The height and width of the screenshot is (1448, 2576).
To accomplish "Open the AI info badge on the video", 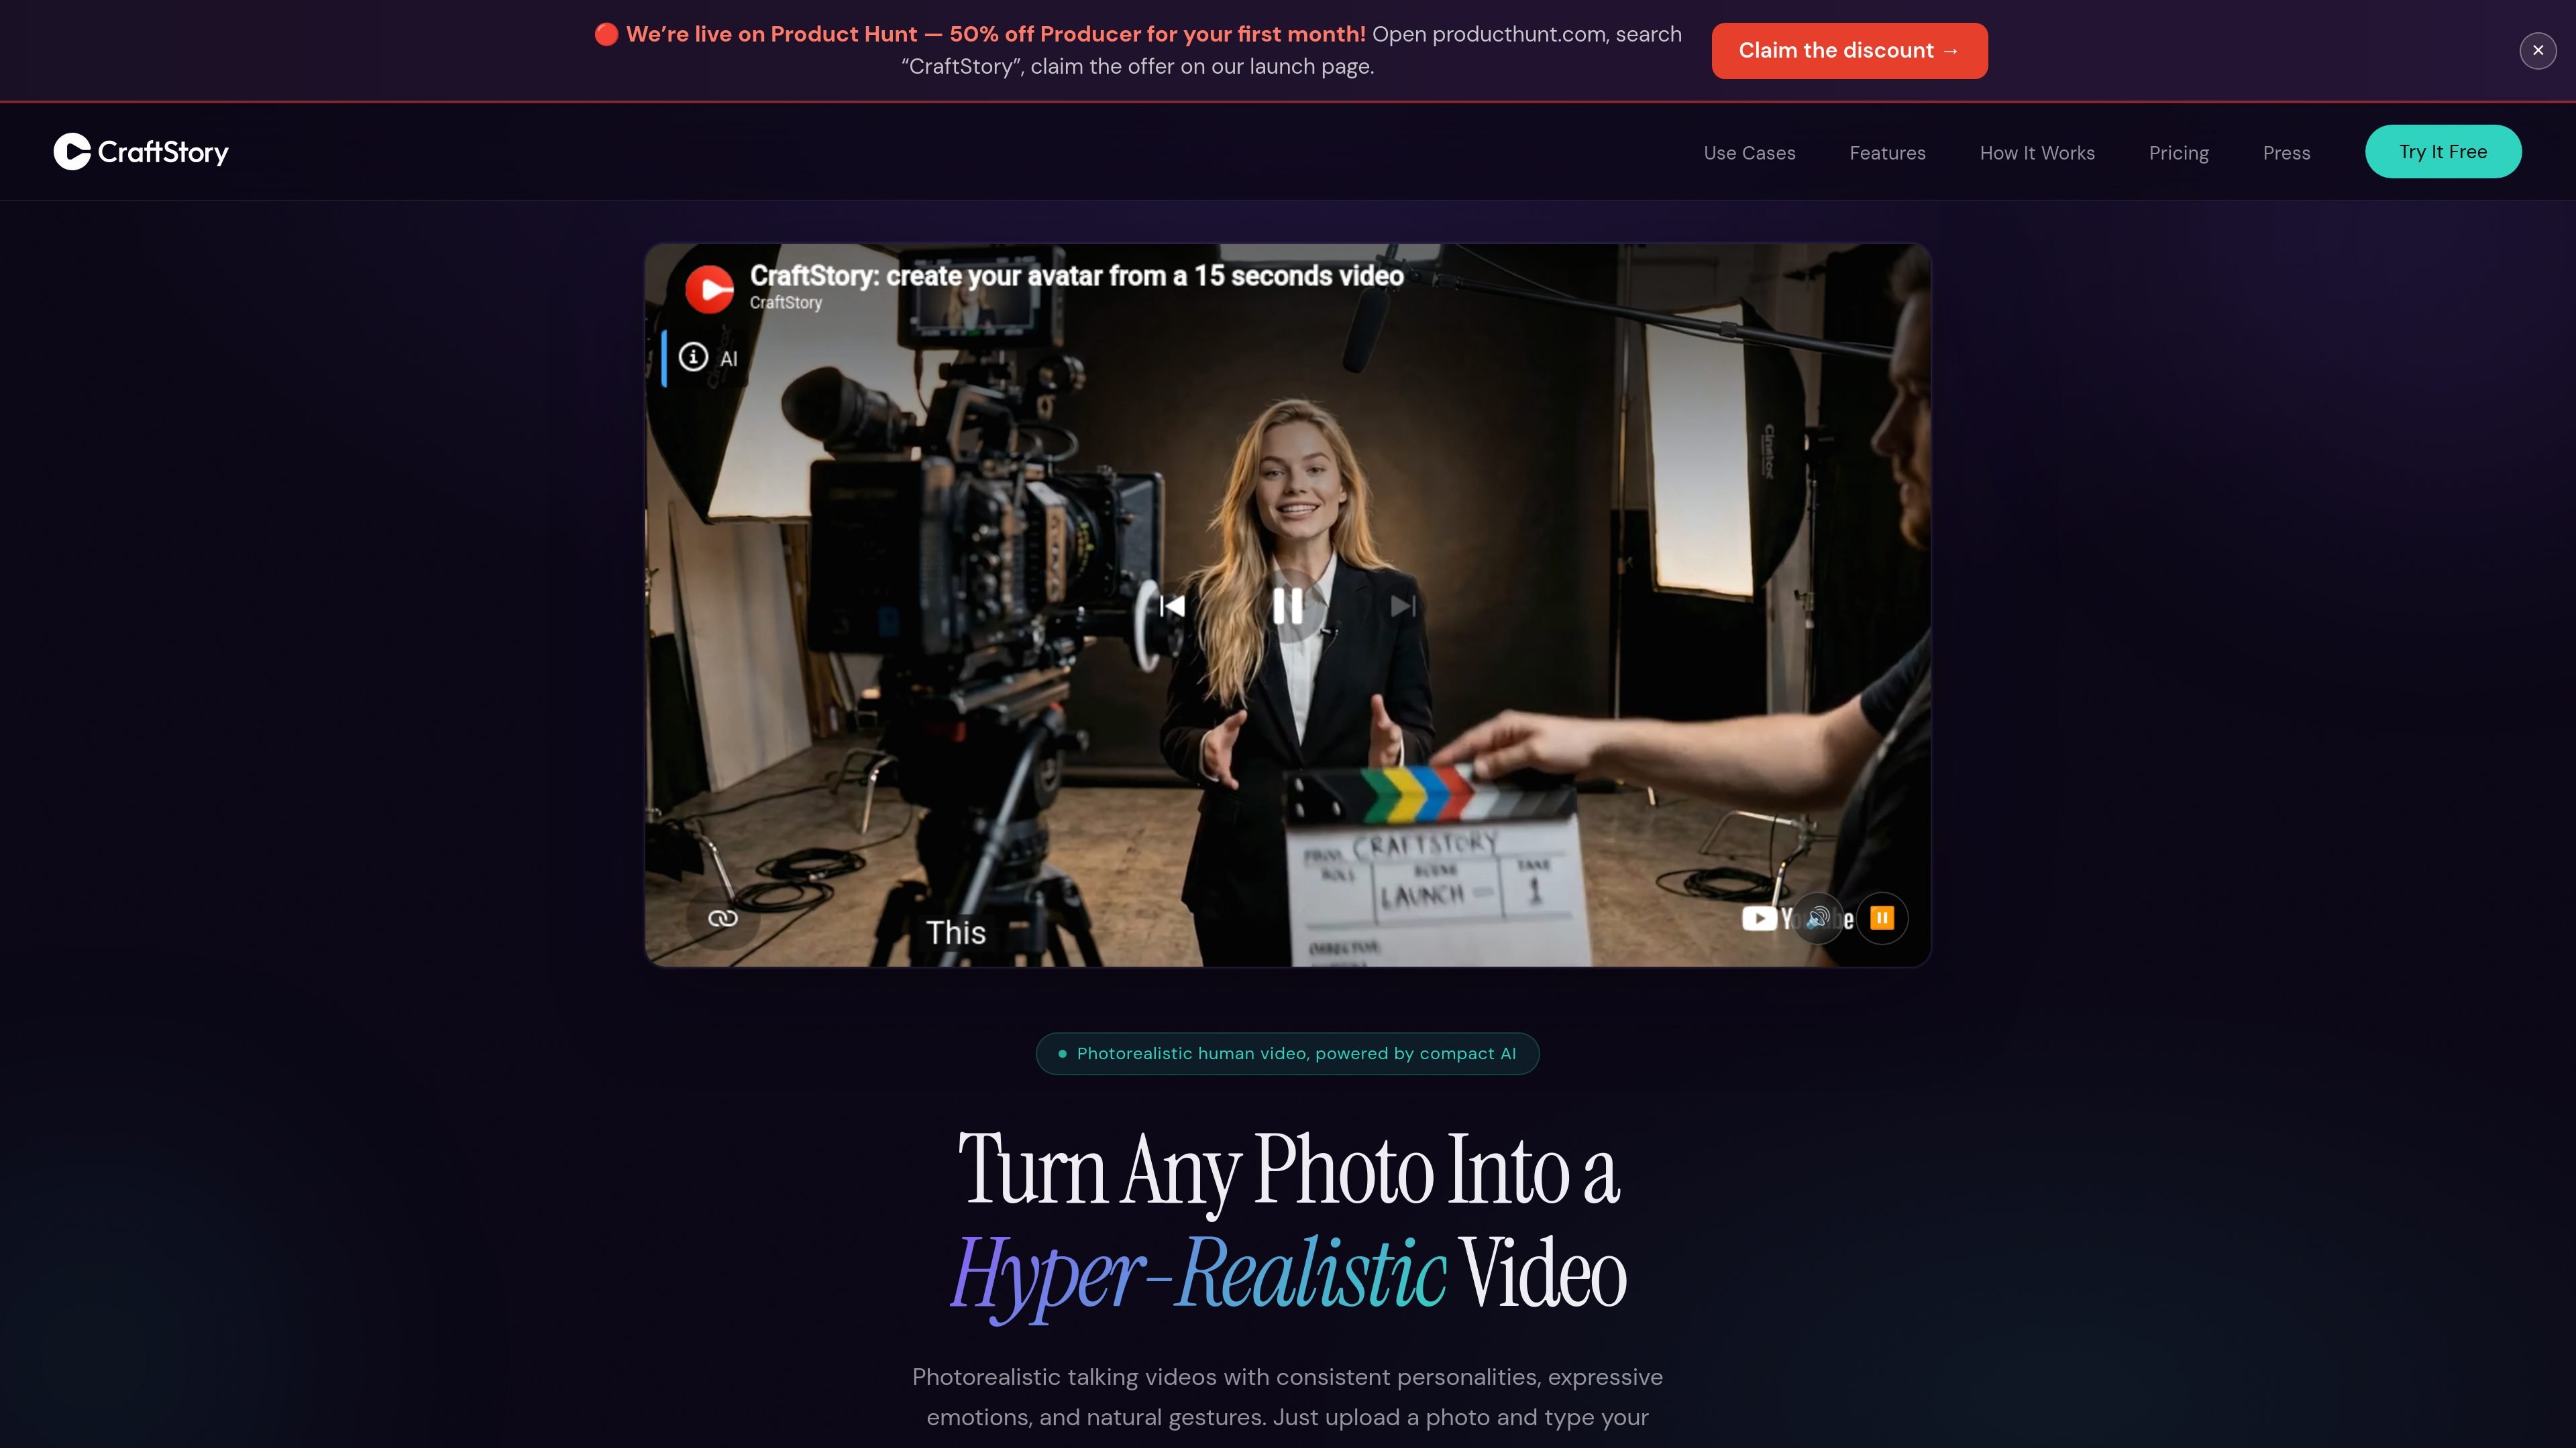I will pos(708,358).
